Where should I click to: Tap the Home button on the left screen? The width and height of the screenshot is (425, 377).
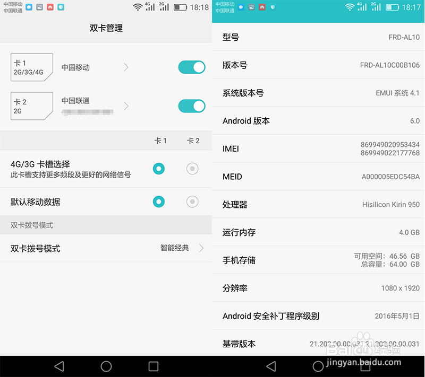[x=106, y=366]
